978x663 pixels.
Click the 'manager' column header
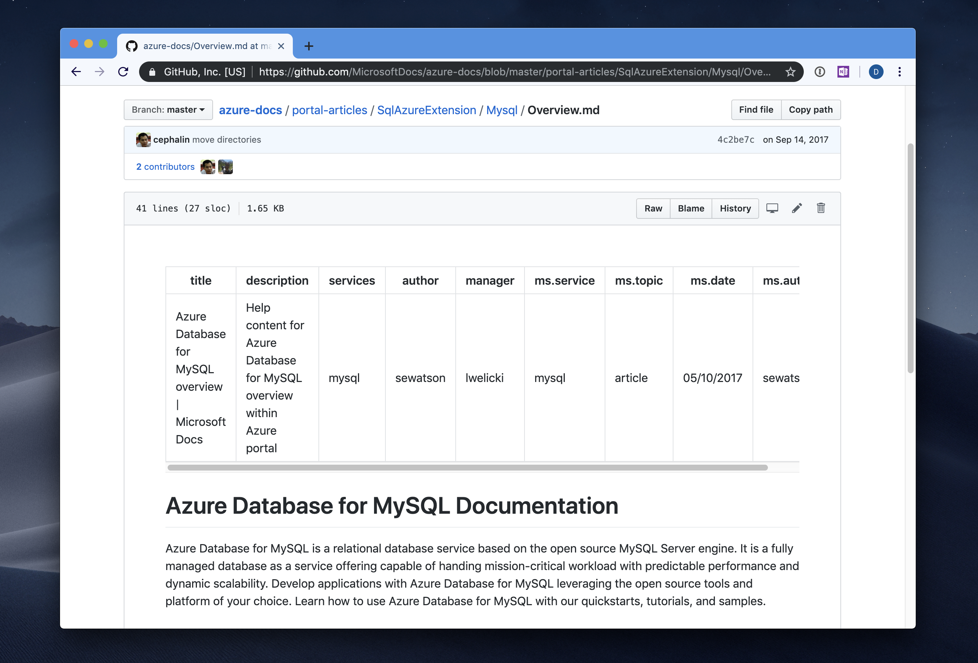[x=490, y=281]
